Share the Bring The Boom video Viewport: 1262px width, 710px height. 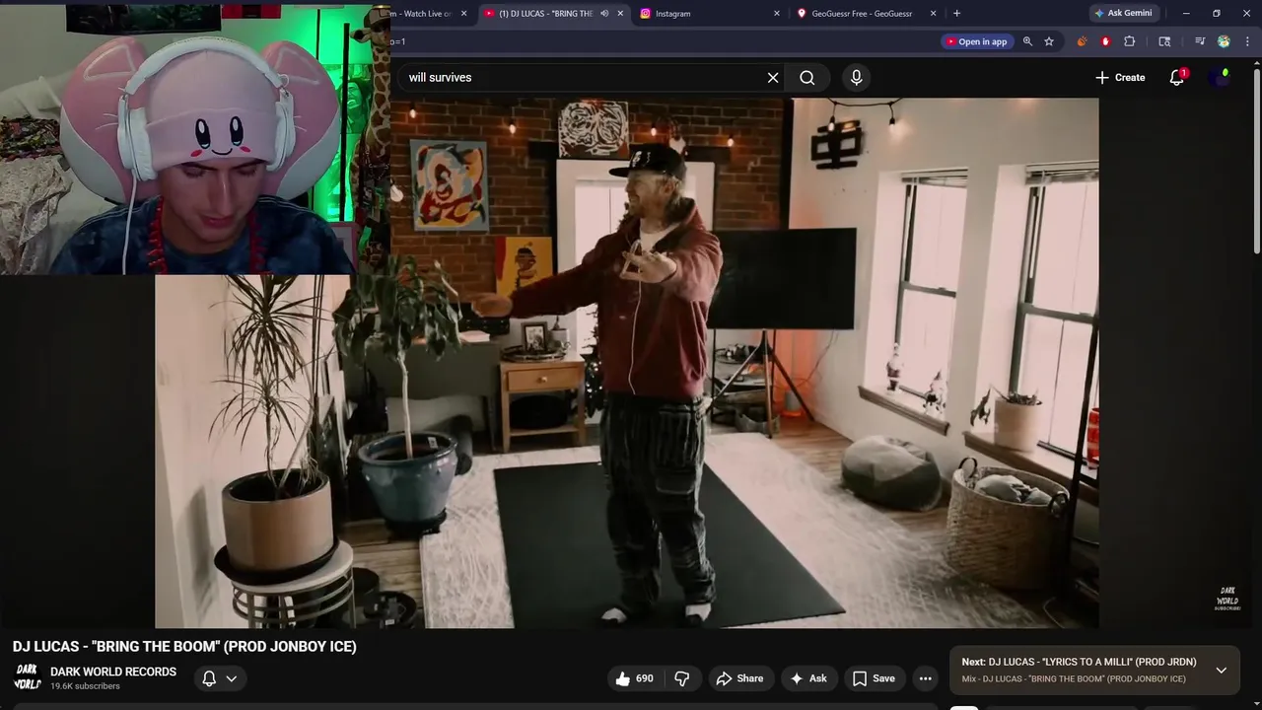coord(739,678)
